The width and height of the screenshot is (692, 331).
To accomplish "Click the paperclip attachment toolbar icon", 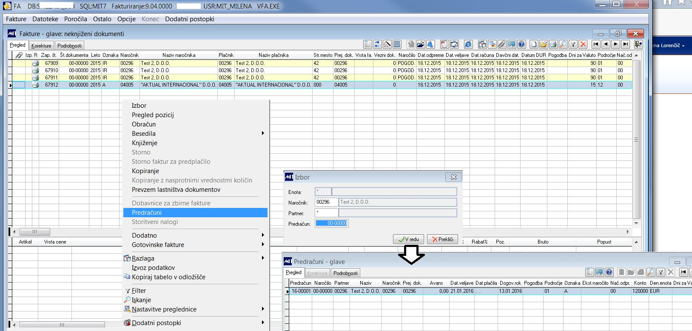I will click(x=502, y=45).
